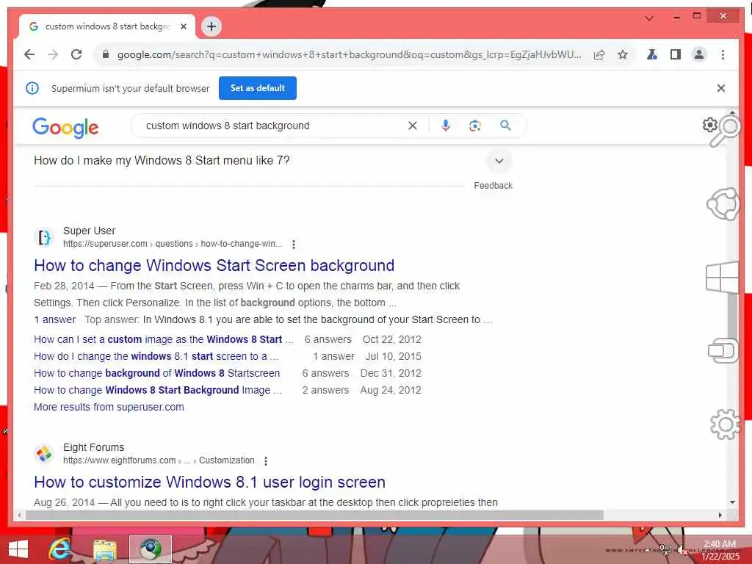Click the scroll down arrow
This screenshot has height=564, width=752.
click(732, 502)
